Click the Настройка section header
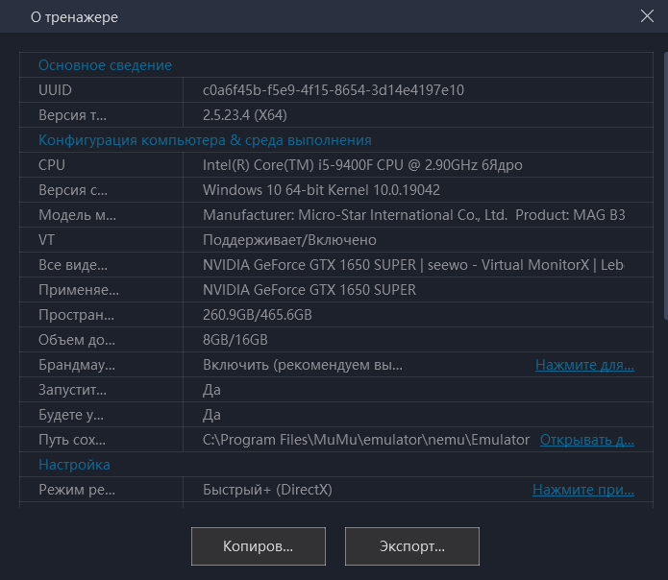 coord(74,465)
